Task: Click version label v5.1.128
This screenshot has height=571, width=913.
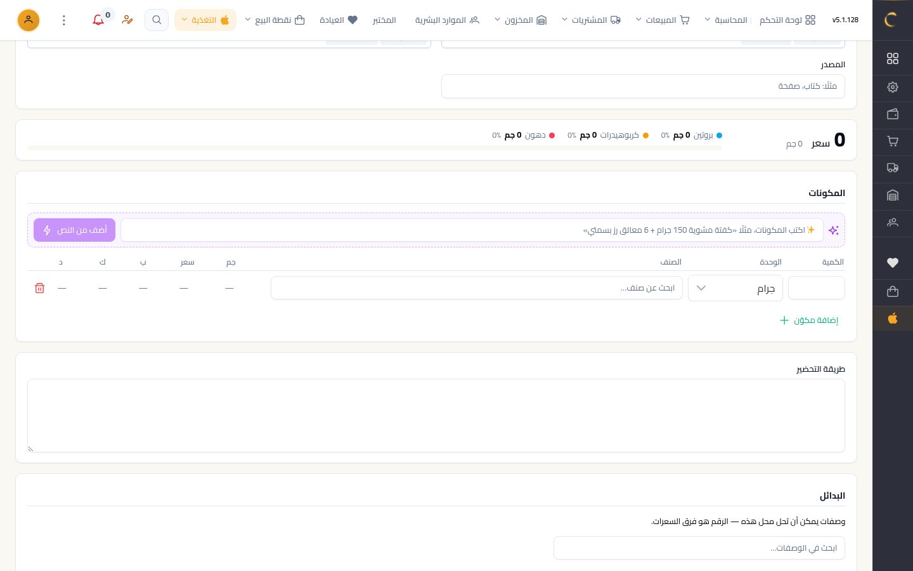Action: pyautogui.click(x=845, y=20)
